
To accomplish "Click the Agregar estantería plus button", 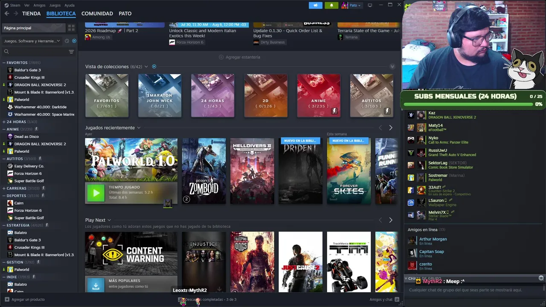I will 221,57.
